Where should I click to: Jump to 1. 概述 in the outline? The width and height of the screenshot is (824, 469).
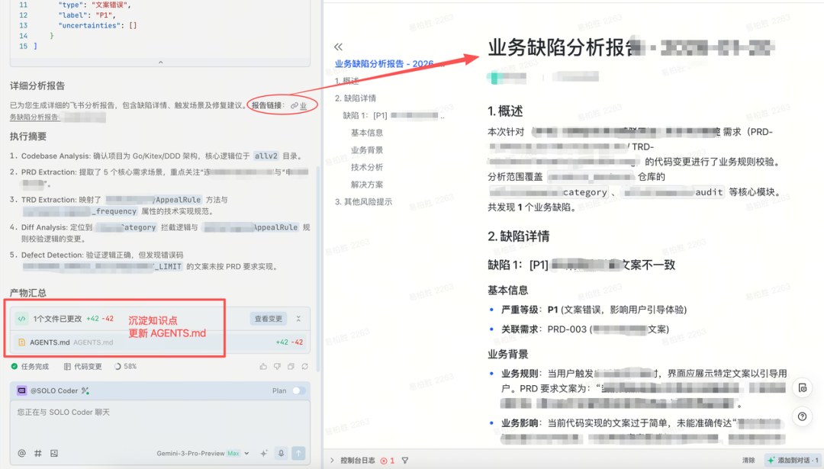pyautogui.click(x=347, y=81)
